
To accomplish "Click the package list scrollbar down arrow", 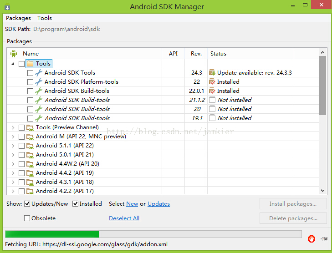I will [x=322, y=191].
